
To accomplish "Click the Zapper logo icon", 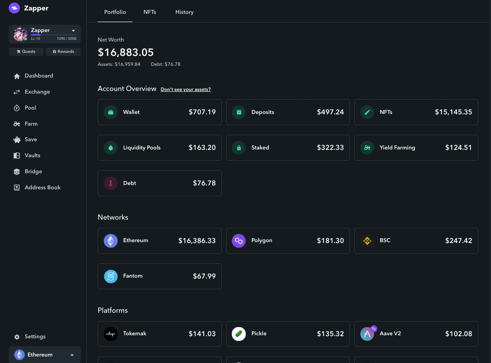I will point(14,8).
